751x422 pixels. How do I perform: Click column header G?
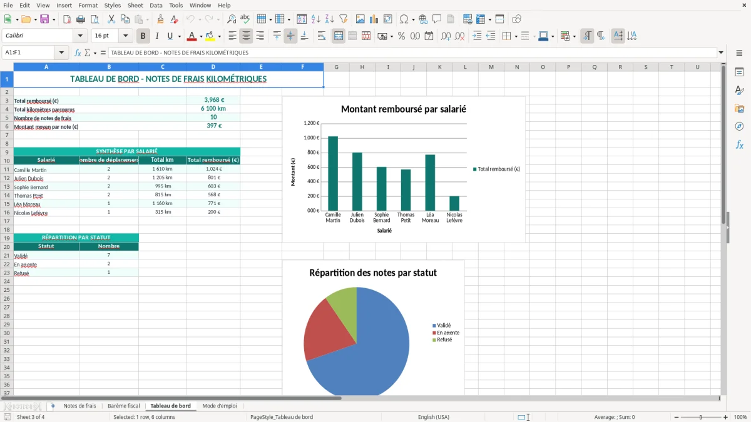coord(336,67)
